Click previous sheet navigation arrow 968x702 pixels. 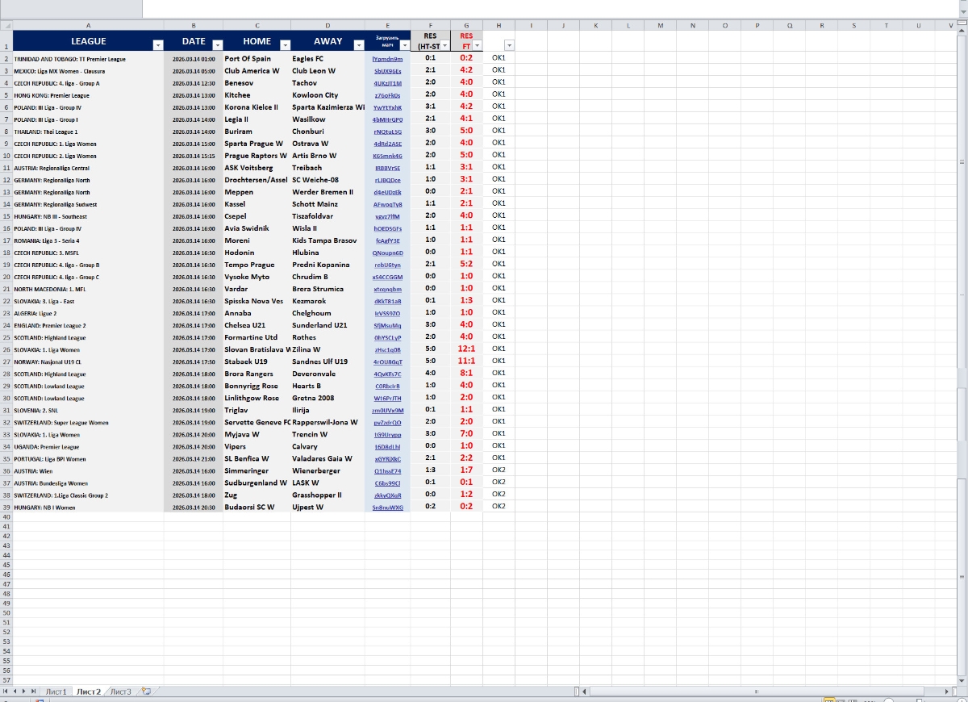(x=15, y=692)
